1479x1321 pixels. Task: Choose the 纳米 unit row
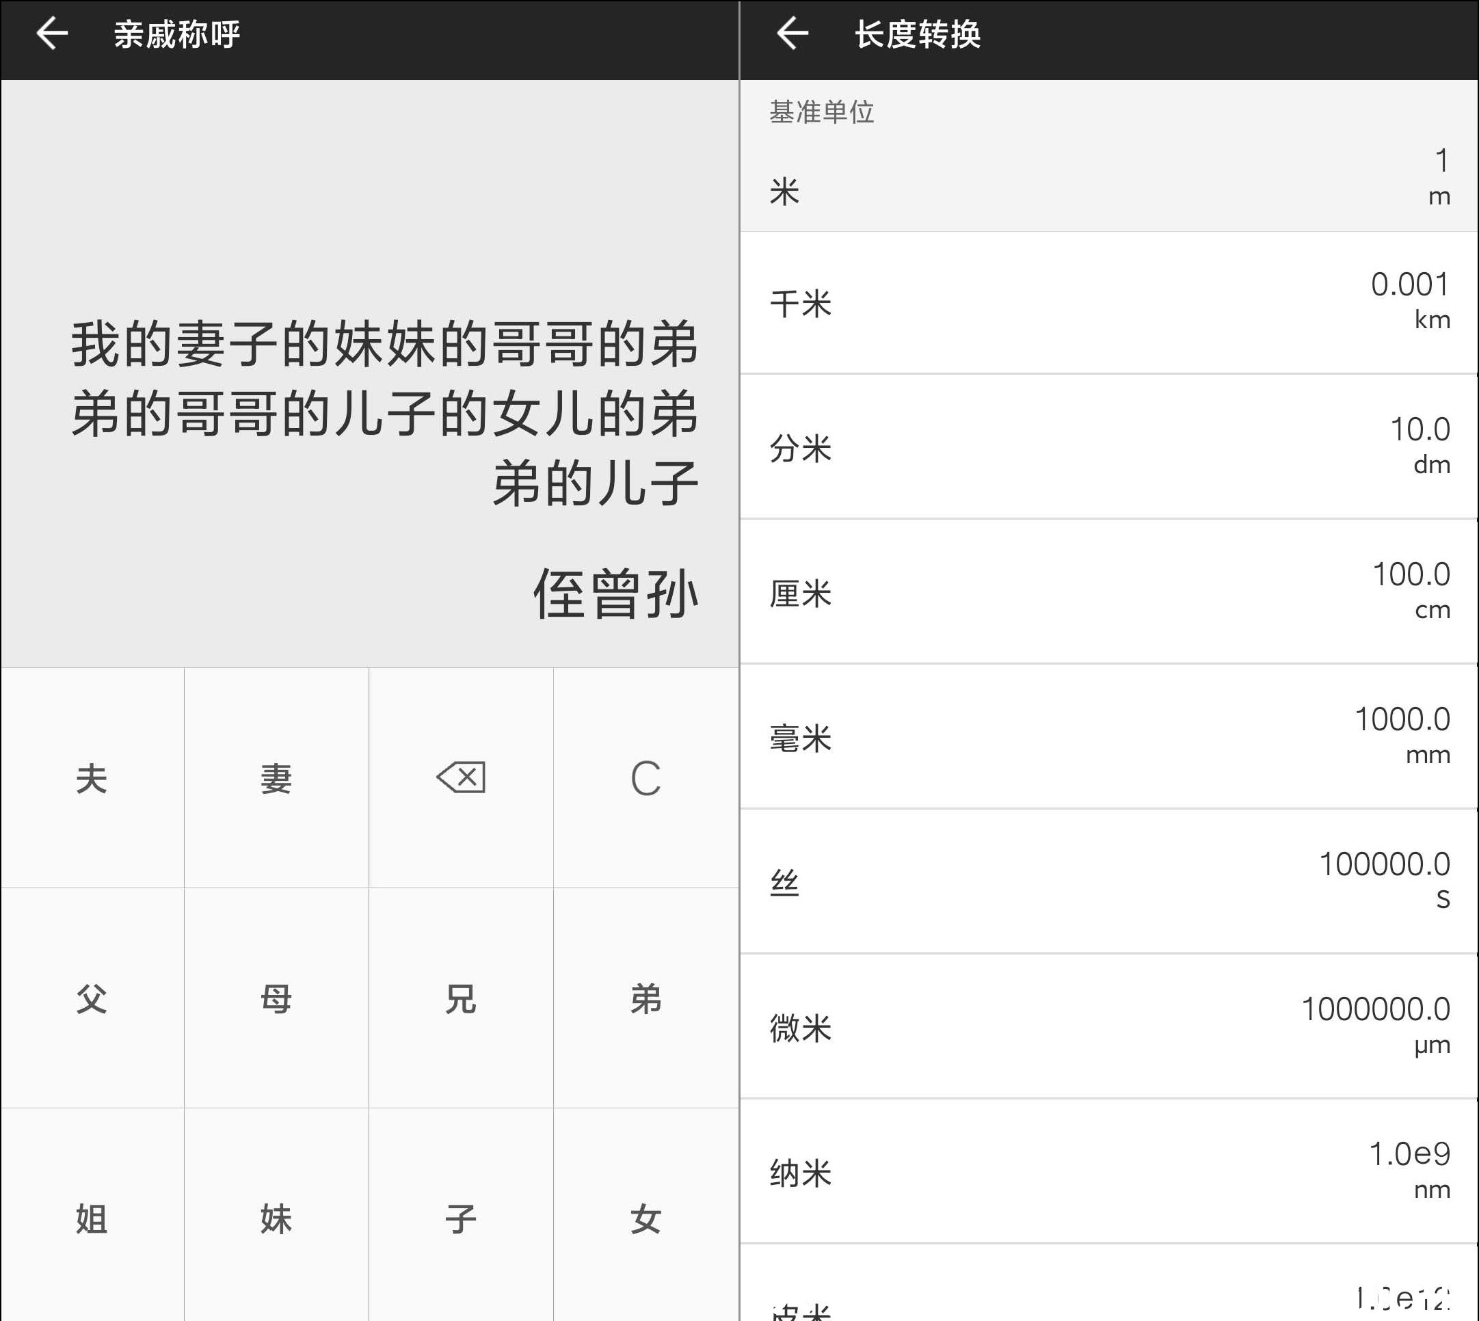tap(1109, 1171)
